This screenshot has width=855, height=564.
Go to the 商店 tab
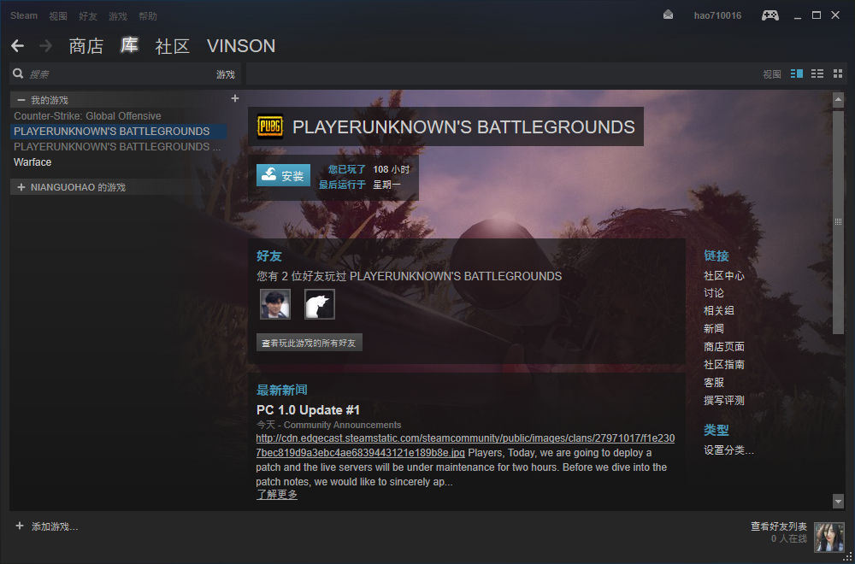(86, 46)
